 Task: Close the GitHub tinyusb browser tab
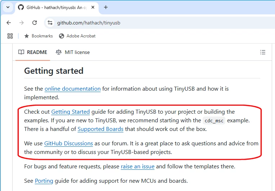click(x=93, y=7)
